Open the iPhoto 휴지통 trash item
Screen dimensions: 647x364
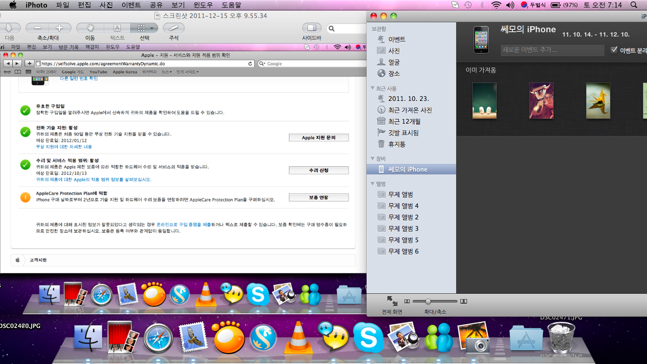point(396,144)
